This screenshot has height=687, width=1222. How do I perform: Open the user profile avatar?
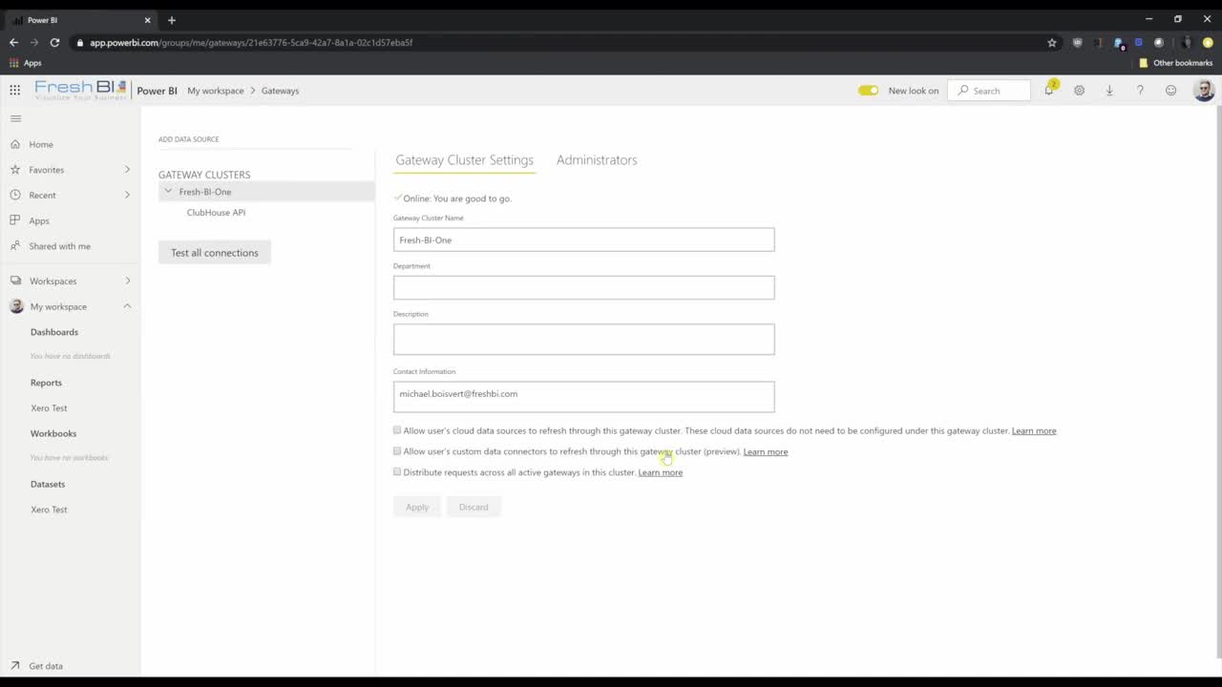click(1204, 91)
